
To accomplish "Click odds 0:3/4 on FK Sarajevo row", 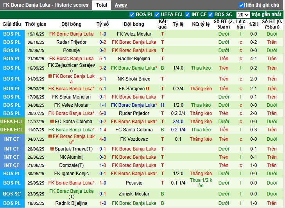I will 178,89.
